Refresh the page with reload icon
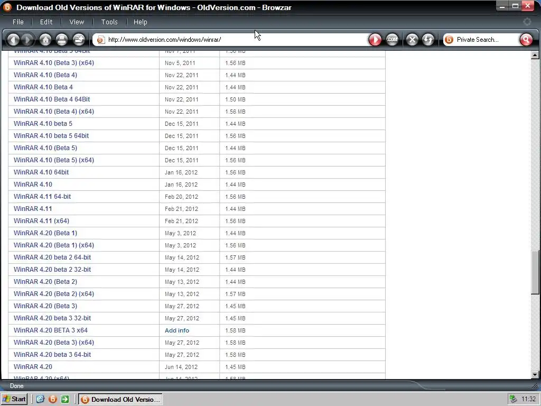This screenshot has width=541, height=406. 428,40
